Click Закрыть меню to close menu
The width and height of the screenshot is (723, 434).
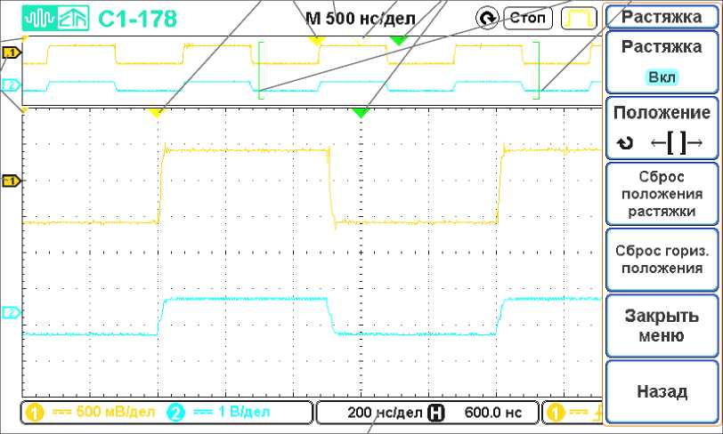point(662,325)
